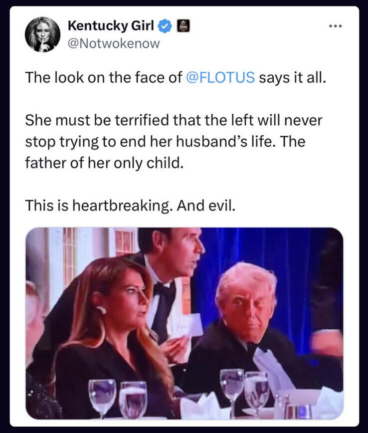Open the attached dinner photo
This screenshot has height=433, width=368.
[x=184, y=323]
